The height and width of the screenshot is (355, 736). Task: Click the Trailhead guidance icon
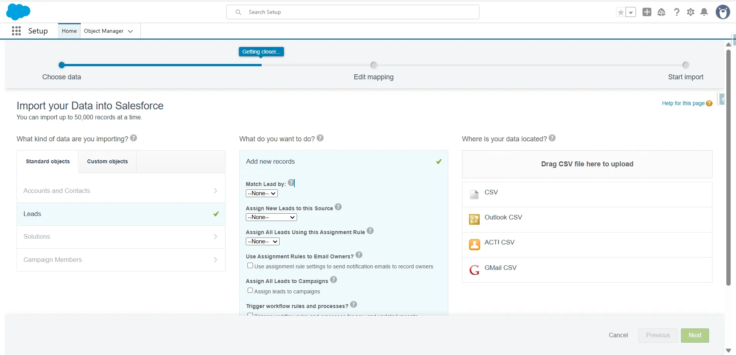click(x=661, y=12)
